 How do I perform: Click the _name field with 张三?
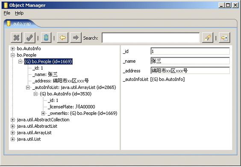(x=190, y=61)
